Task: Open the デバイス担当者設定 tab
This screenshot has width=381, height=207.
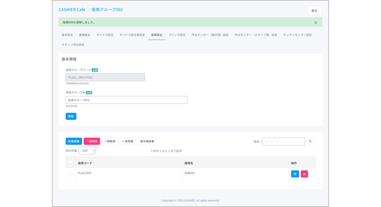Action: click(x=132, y=35)
